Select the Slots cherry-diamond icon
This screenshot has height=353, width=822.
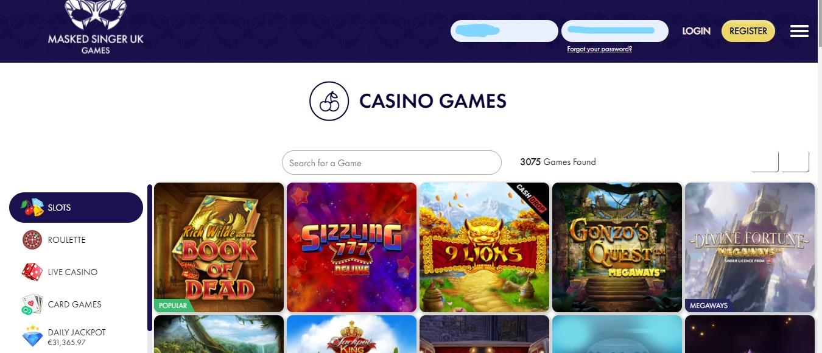coord(32,208)
